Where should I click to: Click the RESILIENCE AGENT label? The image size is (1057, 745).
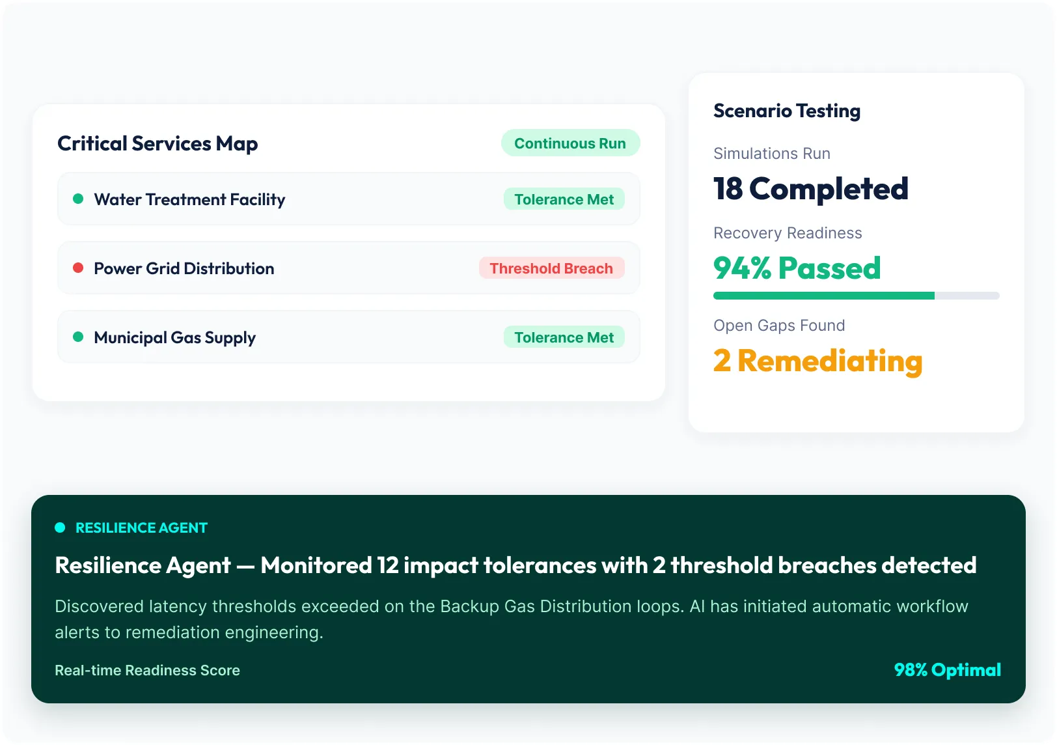(x=141, y=528)
